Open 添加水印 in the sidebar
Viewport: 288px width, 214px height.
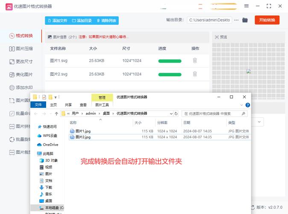click(21, 87)
